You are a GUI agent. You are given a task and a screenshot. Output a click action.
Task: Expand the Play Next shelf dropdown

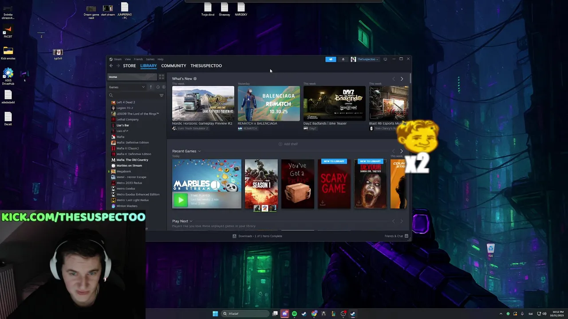[x=191, y=221]
